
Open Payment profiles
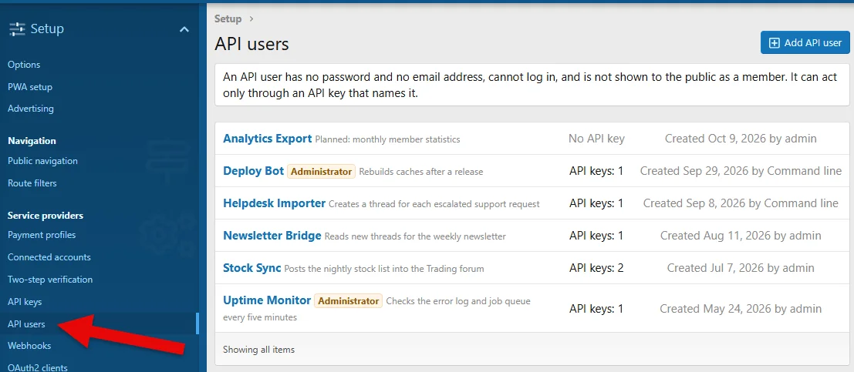(42, 235)
